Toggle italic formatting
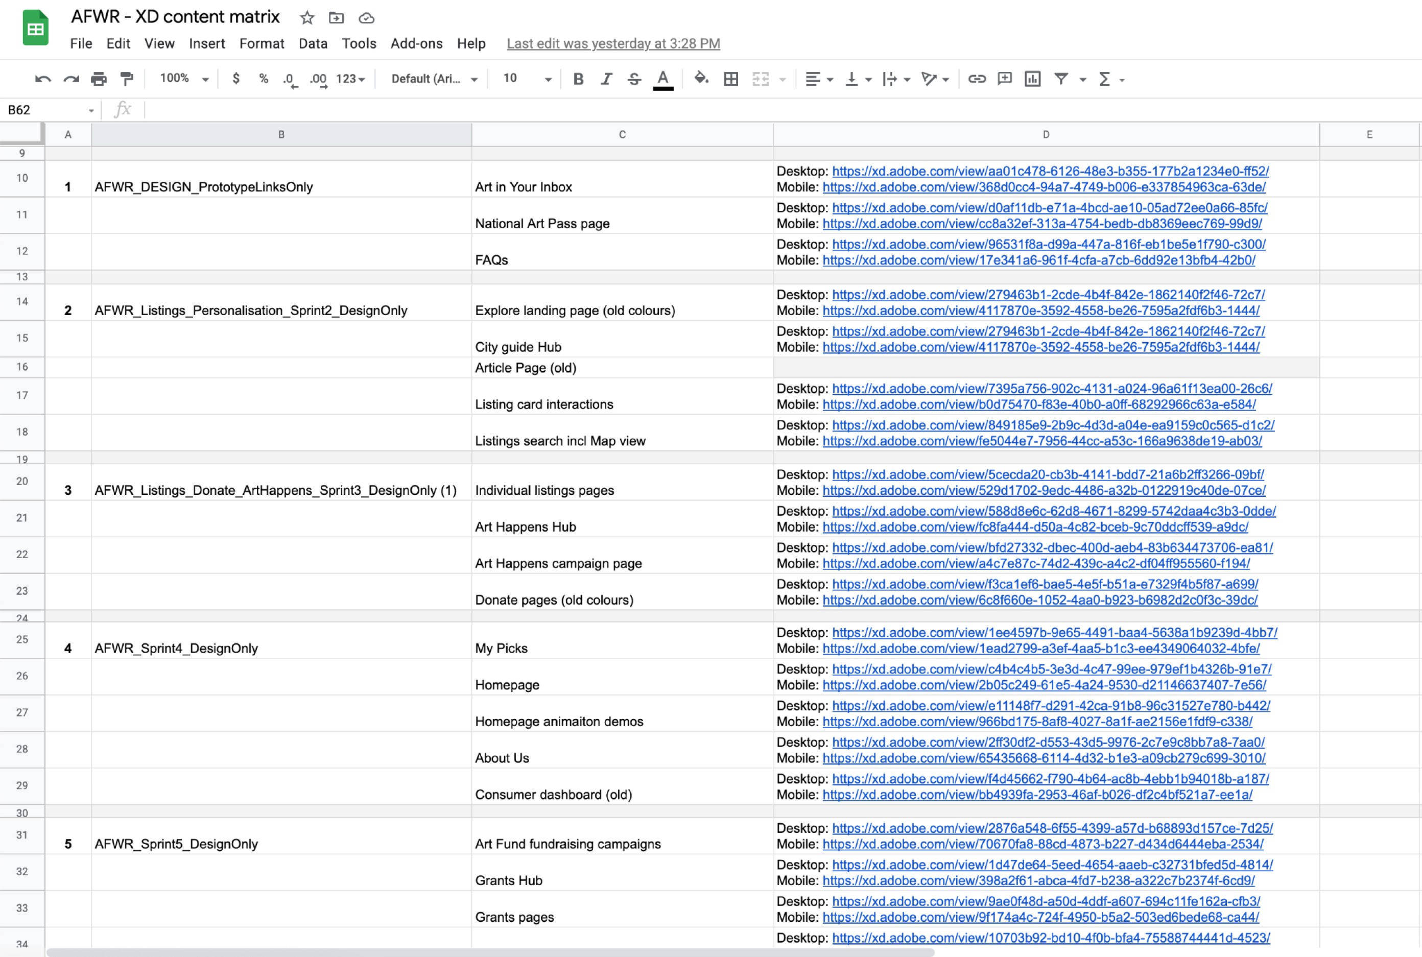Image resolution: width=1422 pixels, height=957 pixels. point(606,79)
